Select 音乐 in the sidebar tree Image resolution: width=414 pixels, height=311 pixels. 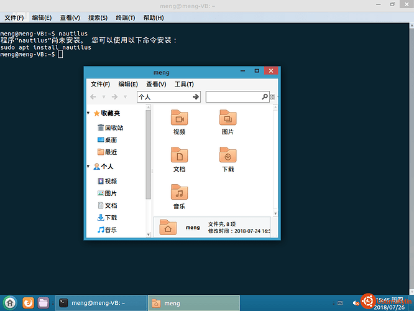(x=107, y=230)
